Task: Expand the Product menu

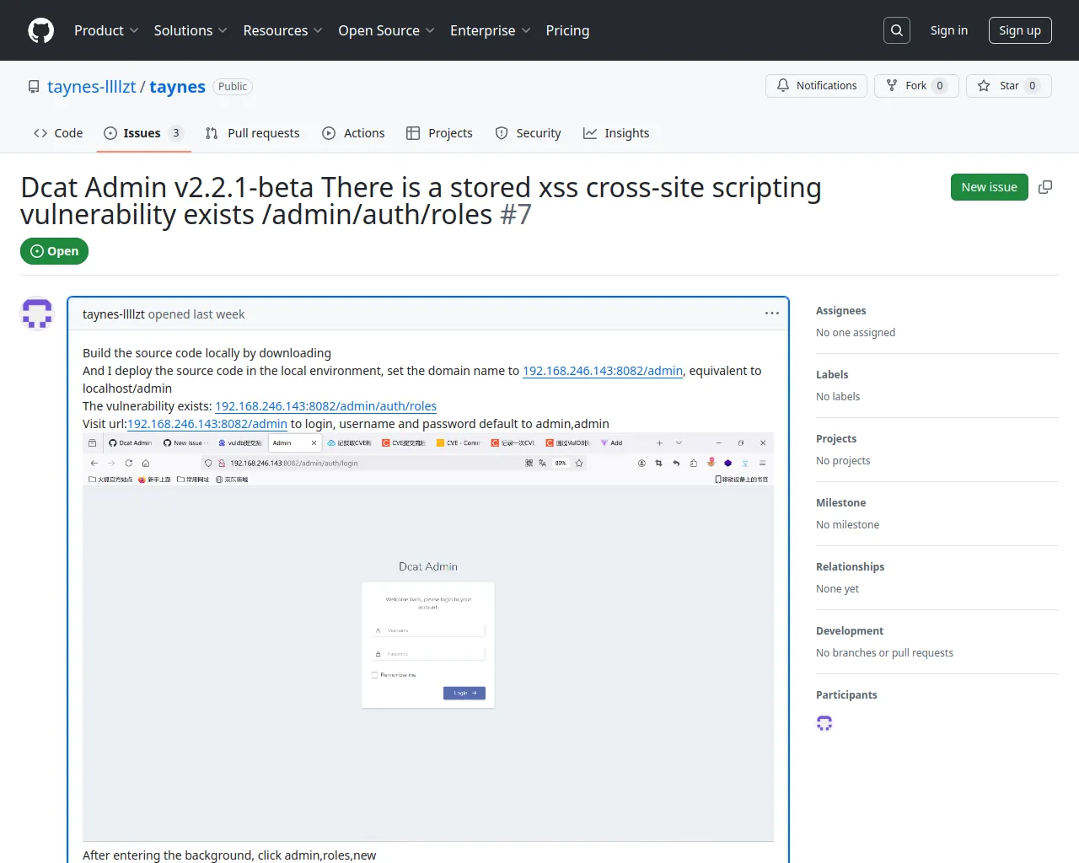Action: (x=106, y=30)
